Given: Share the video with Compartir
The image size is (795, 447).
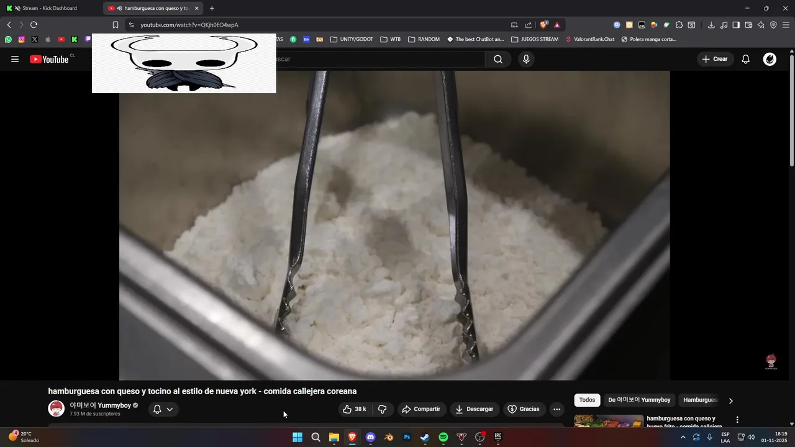Looking at the screenshot, I should 421,409.
